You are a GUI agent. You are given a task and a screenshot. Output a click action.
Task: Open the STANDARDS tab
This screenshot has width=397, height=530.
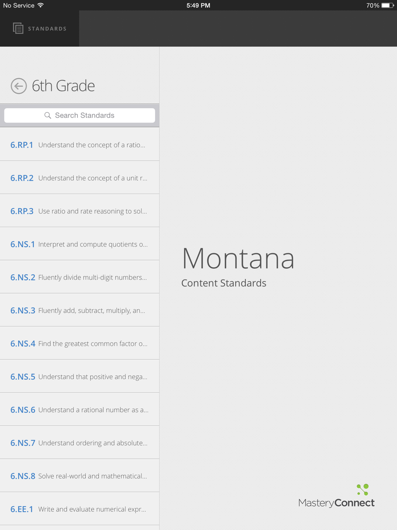pyautogui.click(x=40, y=29)
